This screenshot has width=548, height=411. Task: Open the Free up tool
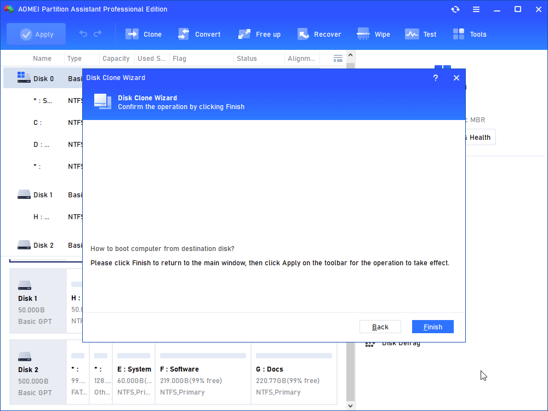pyautogui.click(x=259, y=34)
